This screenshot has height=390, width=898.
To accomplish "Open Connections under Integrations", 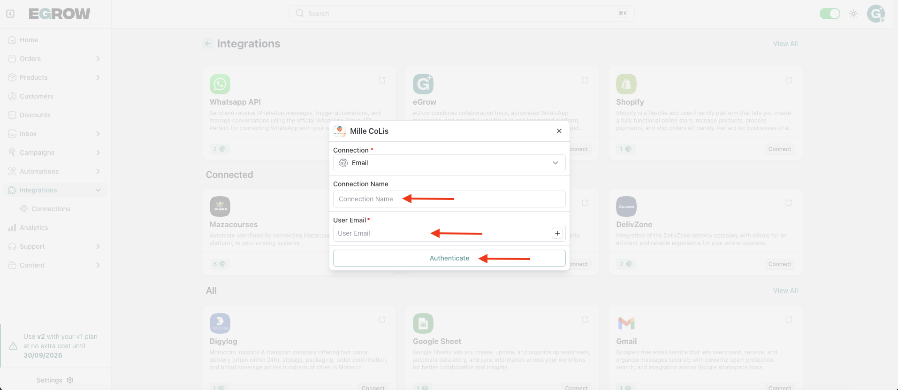I will point(51,209).
